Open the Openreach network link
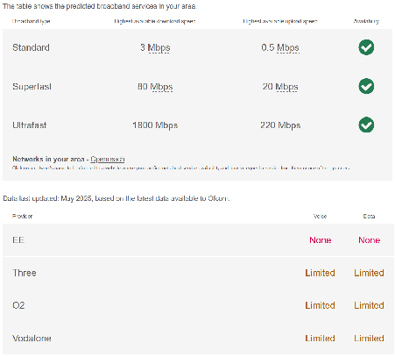 [108, 159]
